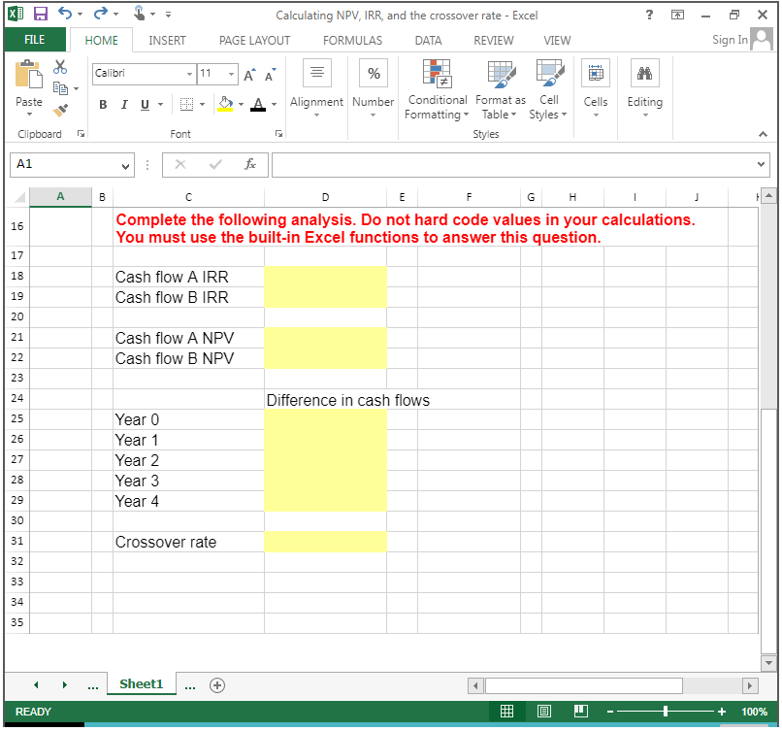Switch to the INSERT tab
782x731 pixels.
(x=167, y=41)
